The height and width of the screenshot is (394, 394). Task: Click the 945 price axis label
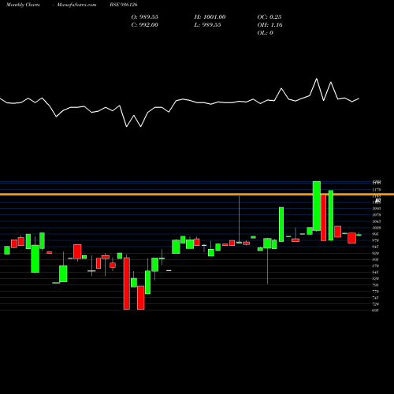[376, 247]
